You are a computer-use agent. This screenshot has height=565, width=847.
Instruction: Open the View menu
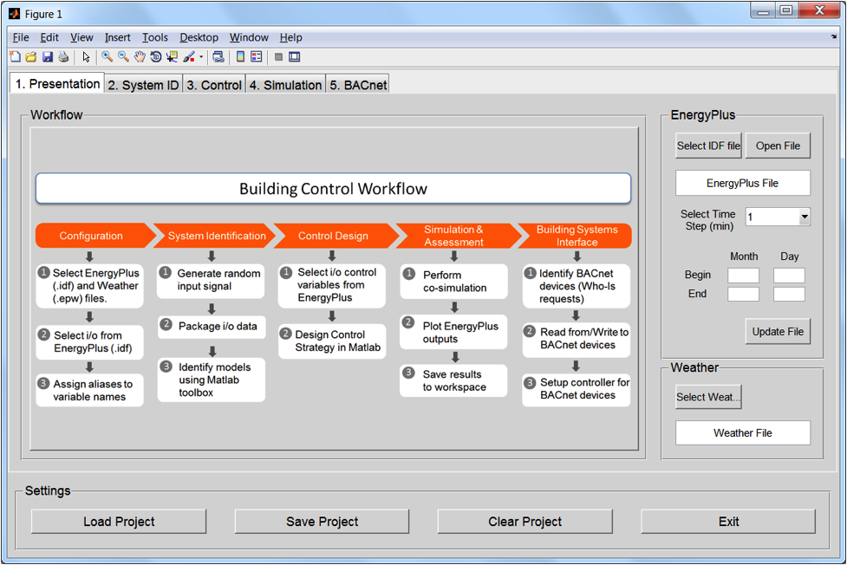81,37
